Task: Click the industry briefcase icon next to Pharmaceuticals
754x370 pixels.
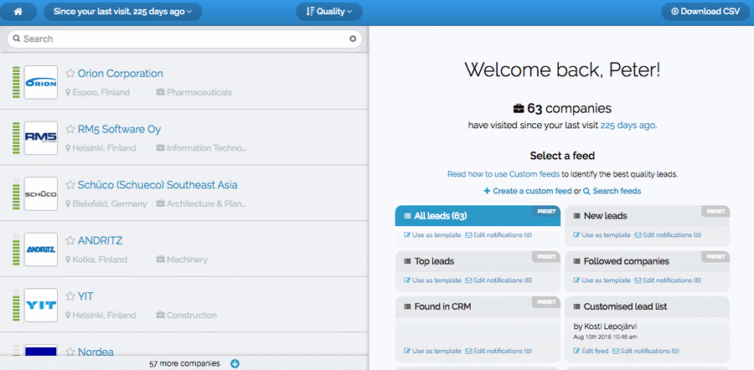Action: pos(161,92)
